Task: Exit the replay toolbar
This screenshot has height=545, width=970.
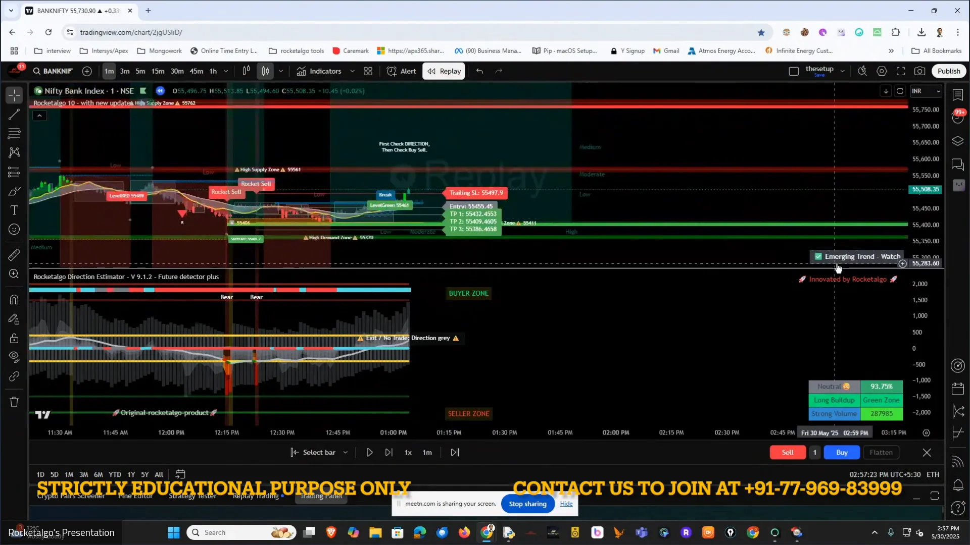Action: (927, 453)
